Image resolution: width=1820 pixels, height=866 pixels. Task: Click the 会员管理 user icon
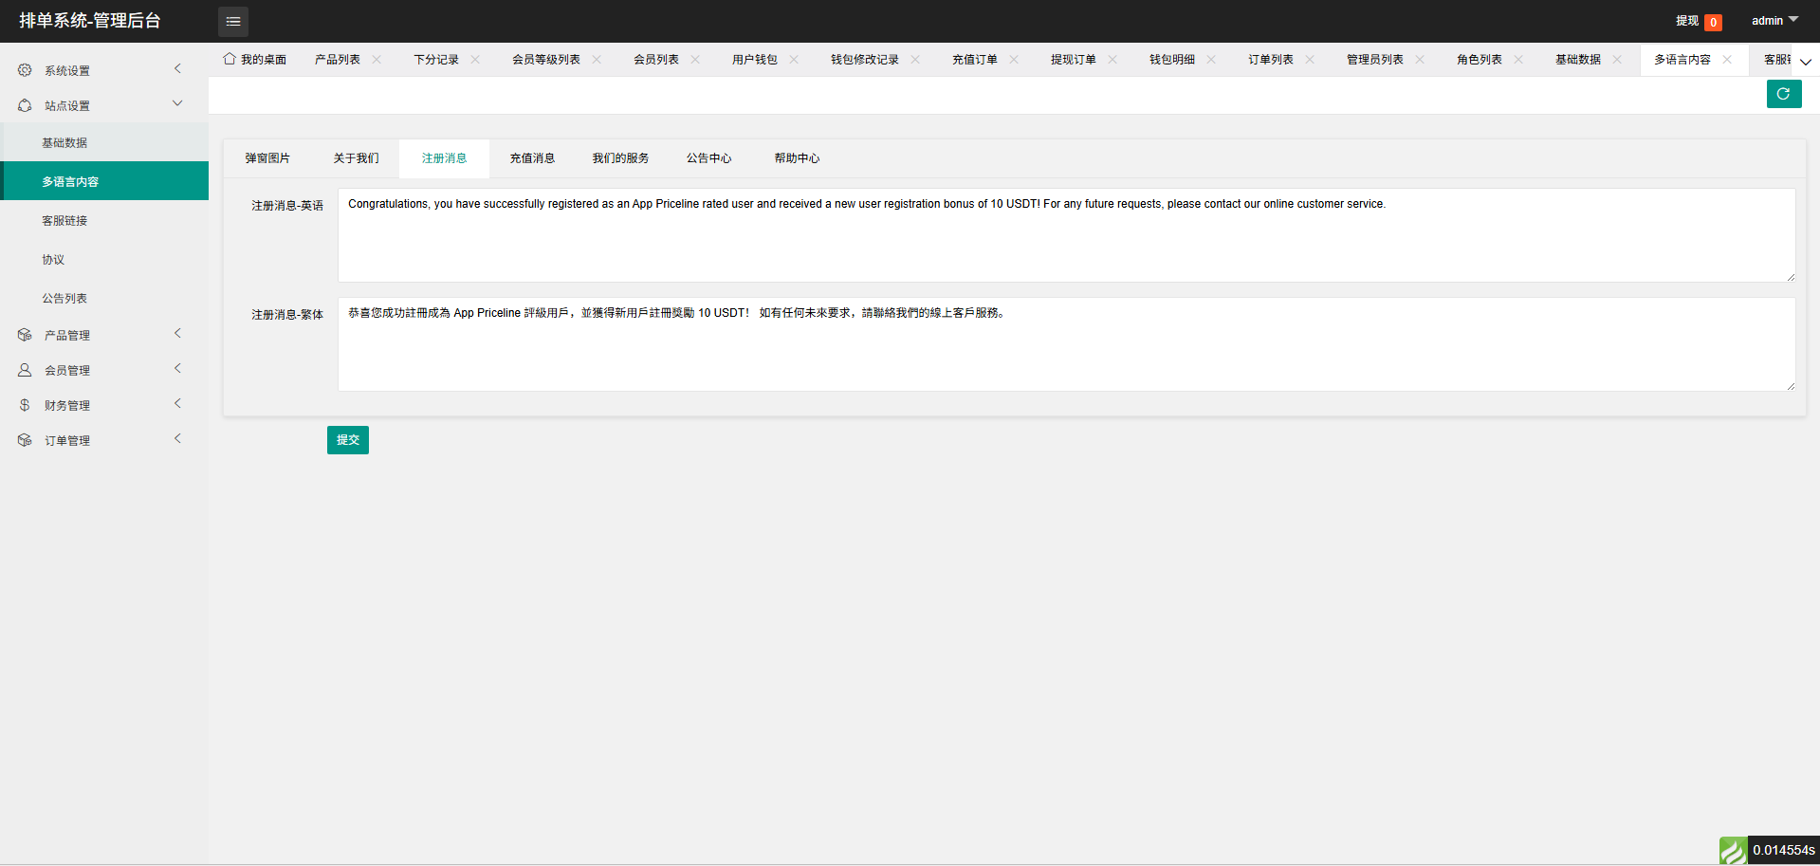pyautogui.click(x=25, y=370)
